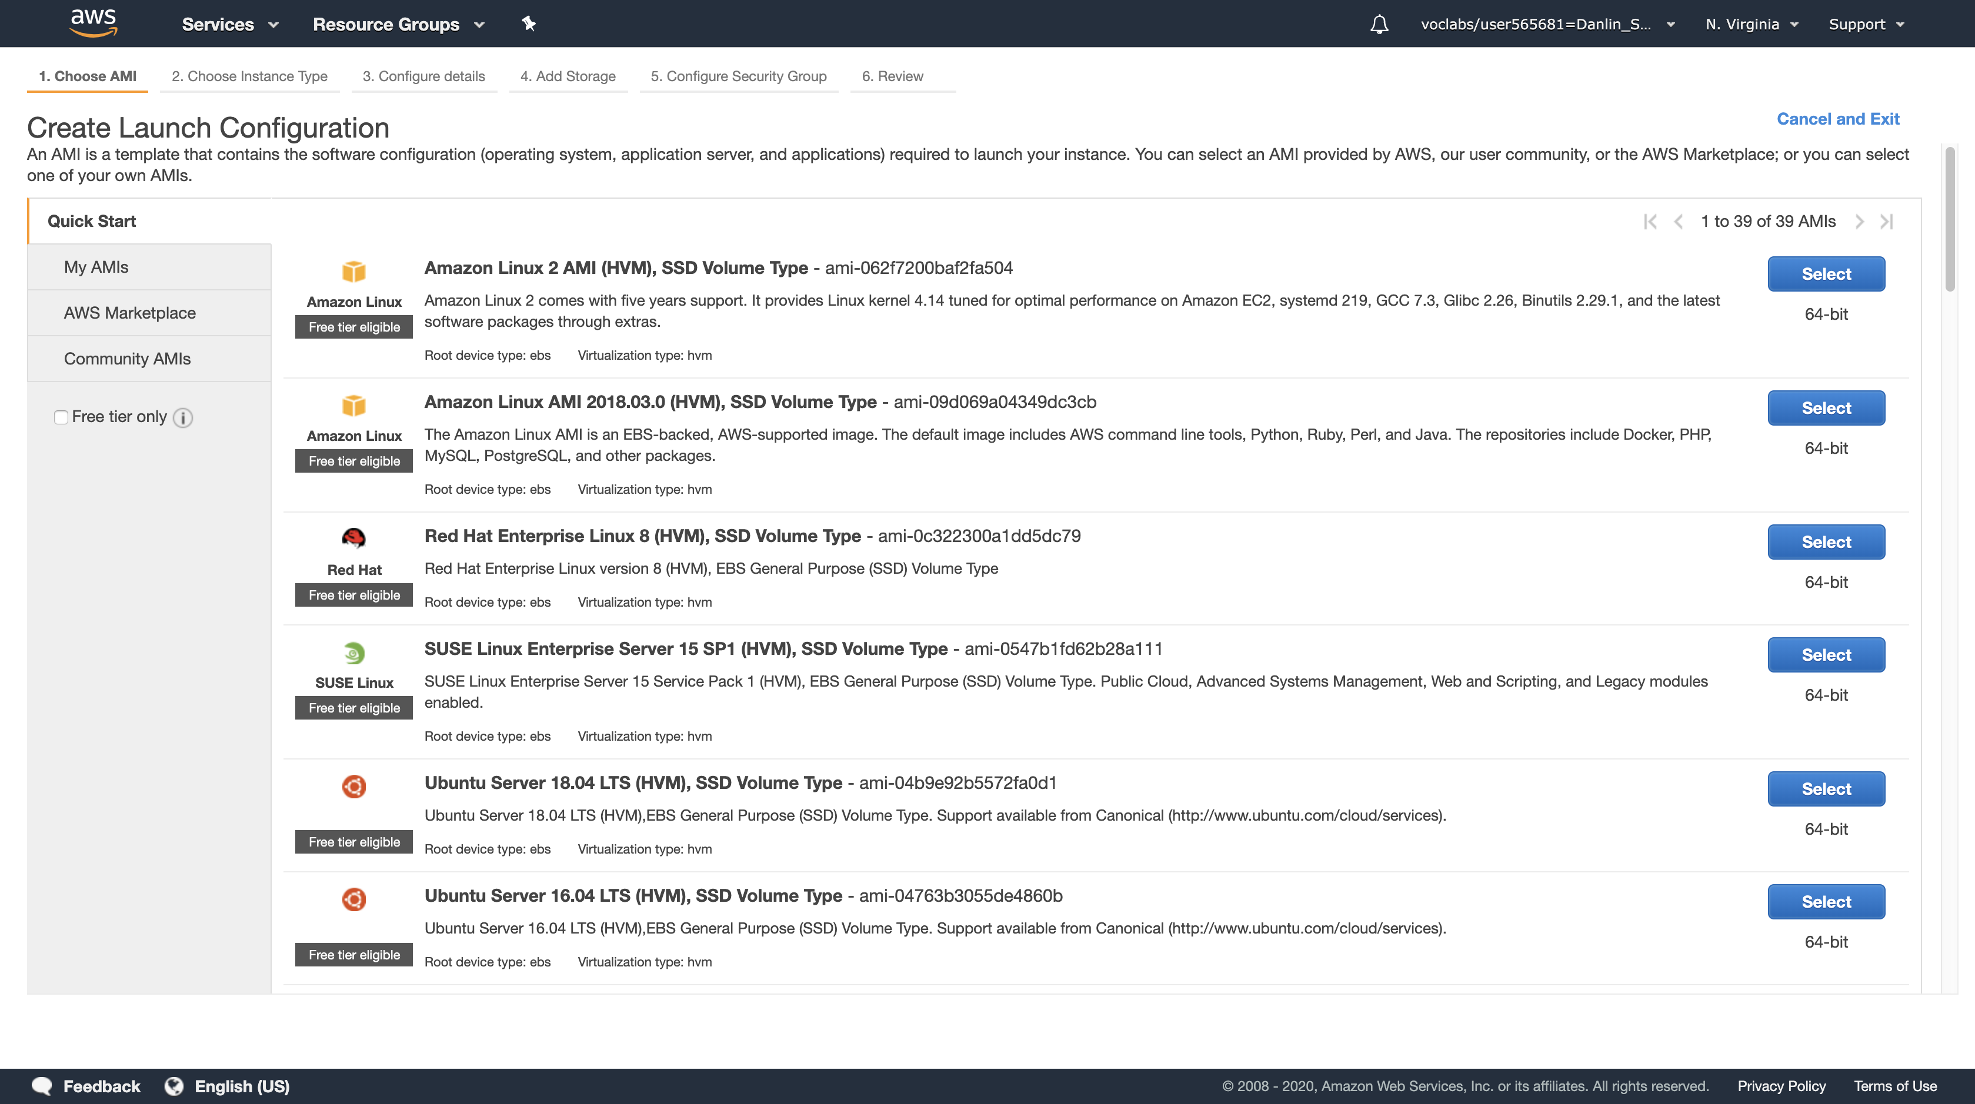Image resolution: width=1975 pixels, height=1104 pixels.
Task: Go to next page of AMIs arrow
Action: (1859, 222)
